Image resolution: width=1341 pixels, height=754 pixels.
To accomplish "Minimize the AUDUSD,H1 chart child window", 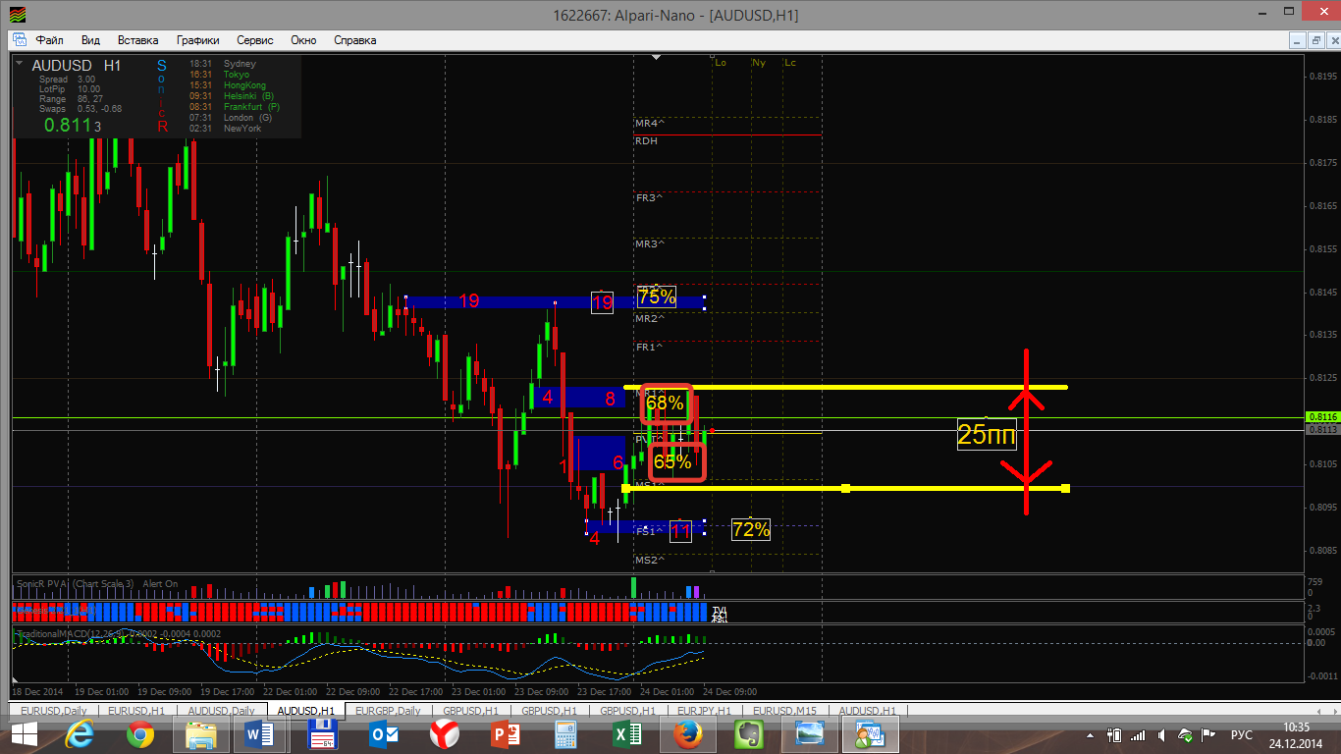I will 1297,40.
